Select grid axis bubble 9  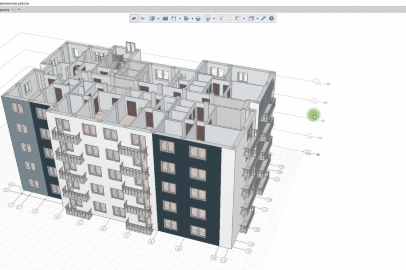(x=179, y=248)
